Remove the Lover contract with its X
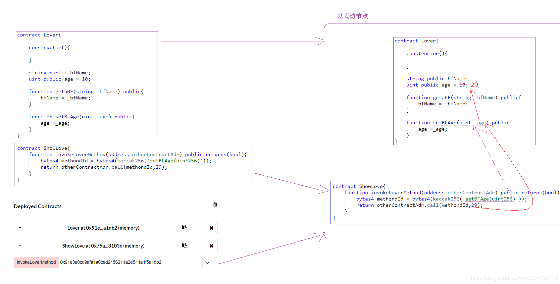 point(211,228)
